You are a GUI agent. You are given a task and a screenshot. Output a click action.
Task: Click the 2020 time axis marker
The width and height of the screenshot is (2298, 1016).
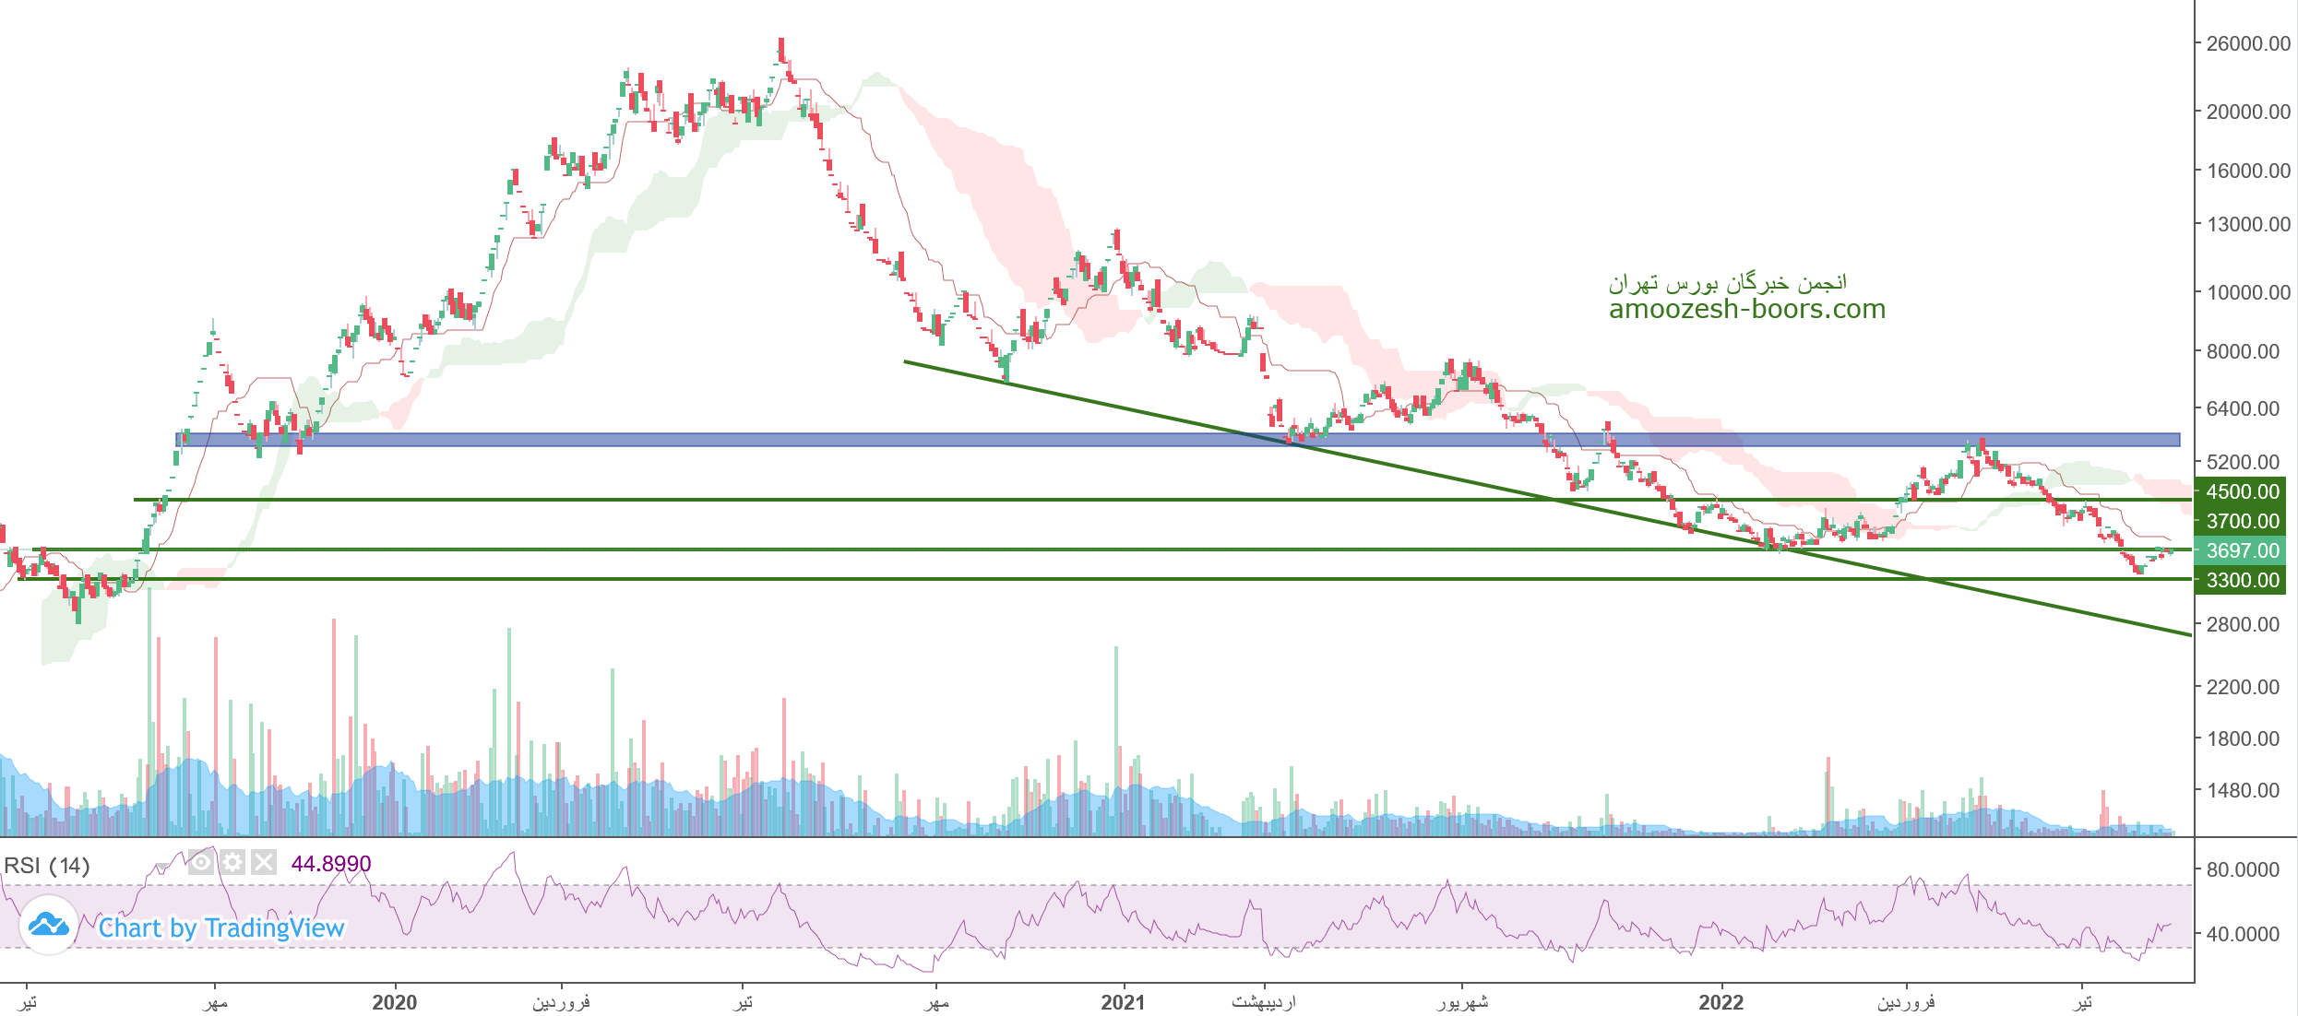[x=394, y=1002]
